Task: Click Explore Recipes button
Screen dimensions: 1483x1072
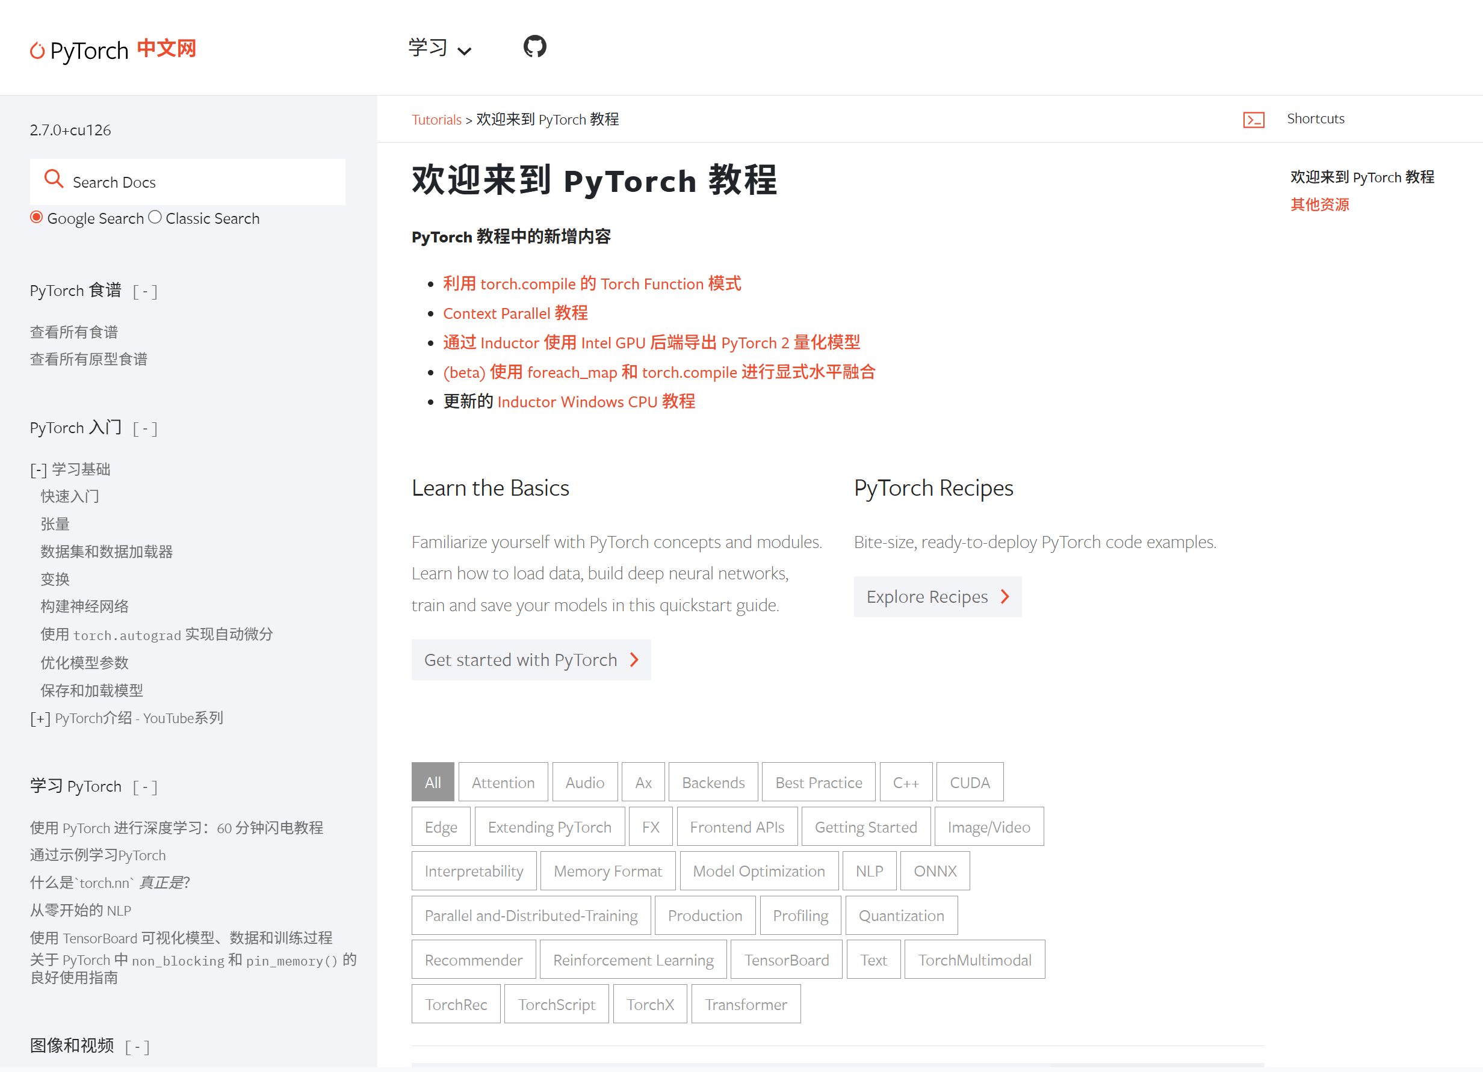Action: tap(938, 597)
